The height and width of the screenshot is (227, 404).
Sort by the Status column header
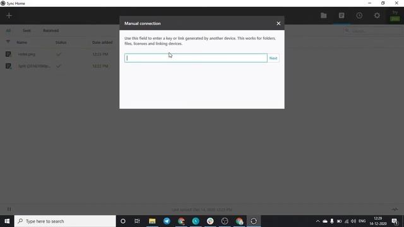[61, 42]
